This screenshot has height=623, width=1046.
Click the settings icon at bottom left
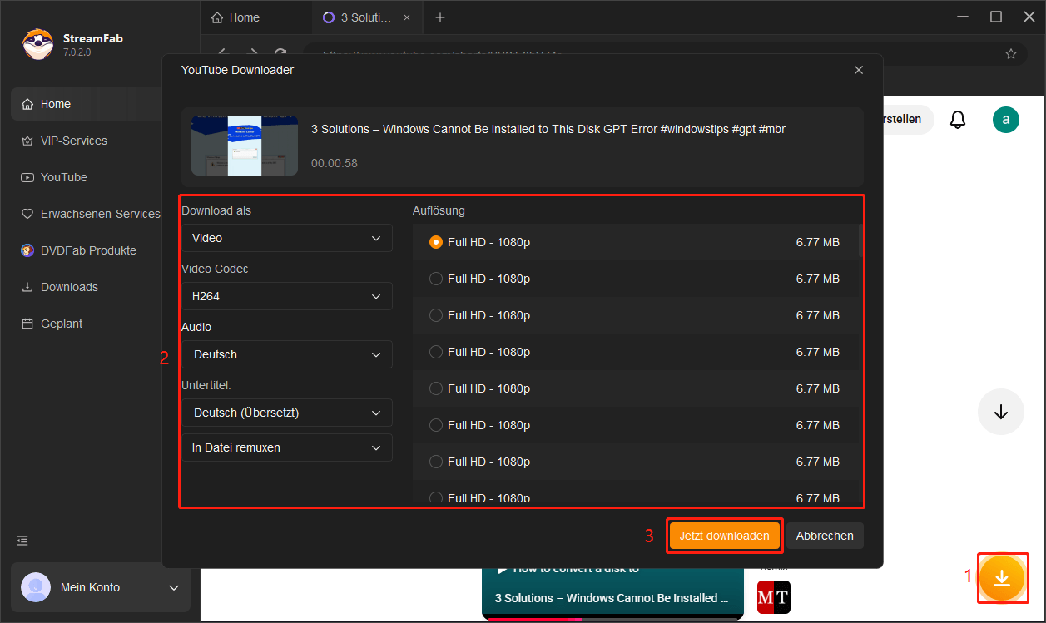pos(22,541)
